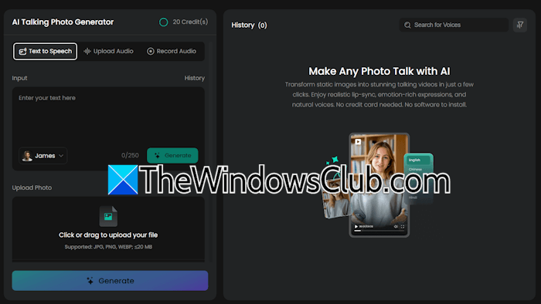The image size is (541, 304).
Task: Click the James voice avatar
Action: click(27, 156)
